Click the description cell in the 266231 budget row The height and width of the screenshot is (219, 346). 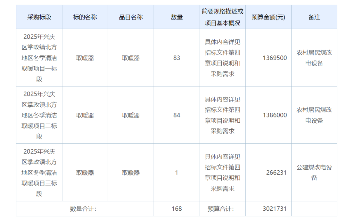(x=222, y=173)
